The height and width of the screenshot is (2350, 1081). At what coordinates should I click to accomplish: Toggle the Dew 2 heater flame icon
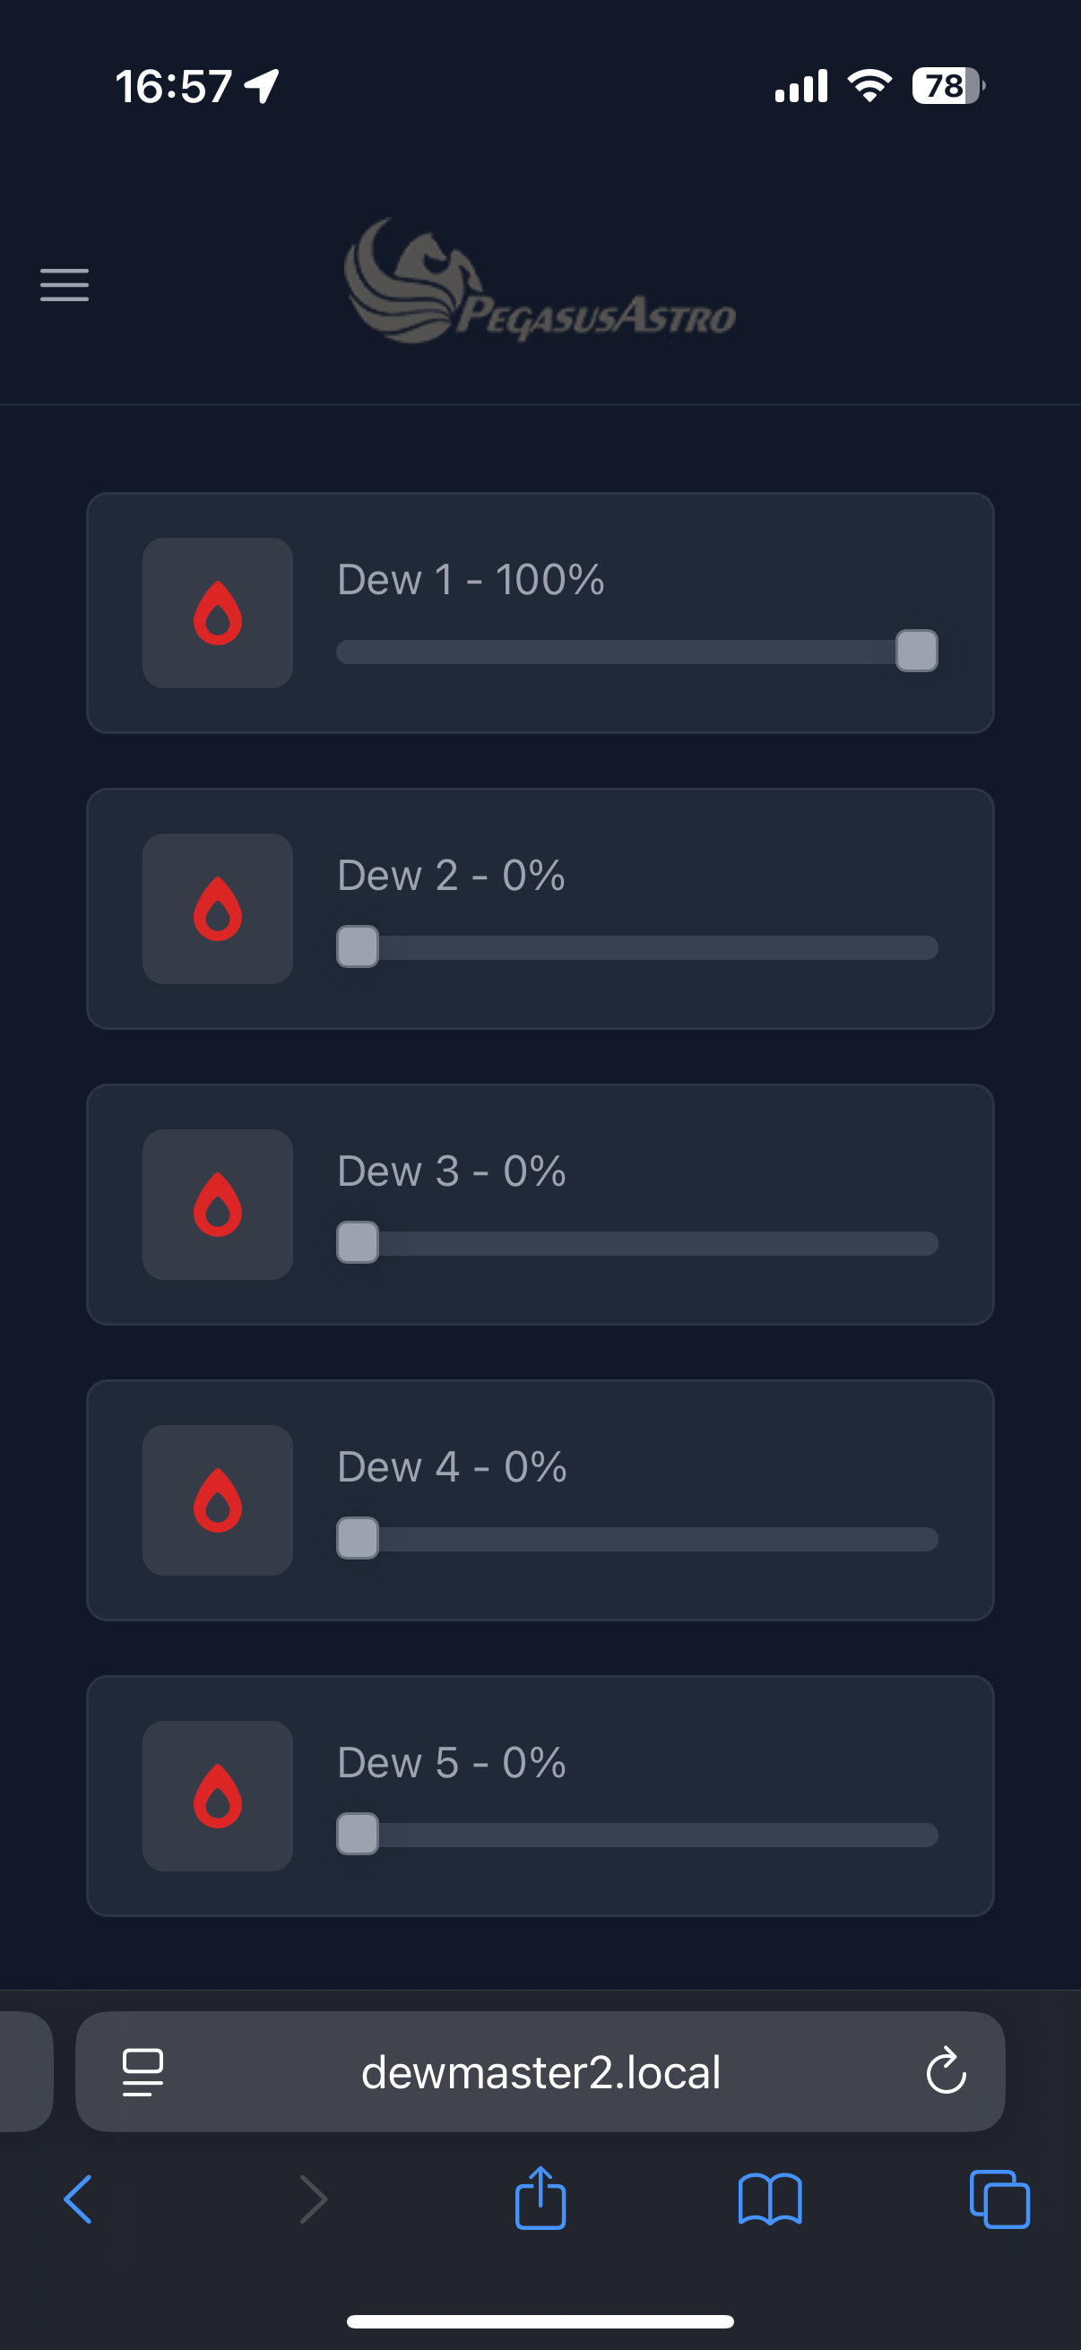[217, 909]
